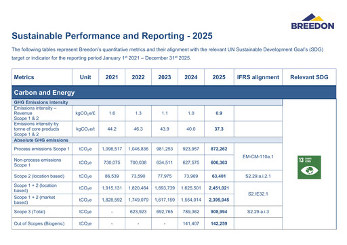
Task: Click the process emissions value '923,957'
Action: (x=191, y=149)
